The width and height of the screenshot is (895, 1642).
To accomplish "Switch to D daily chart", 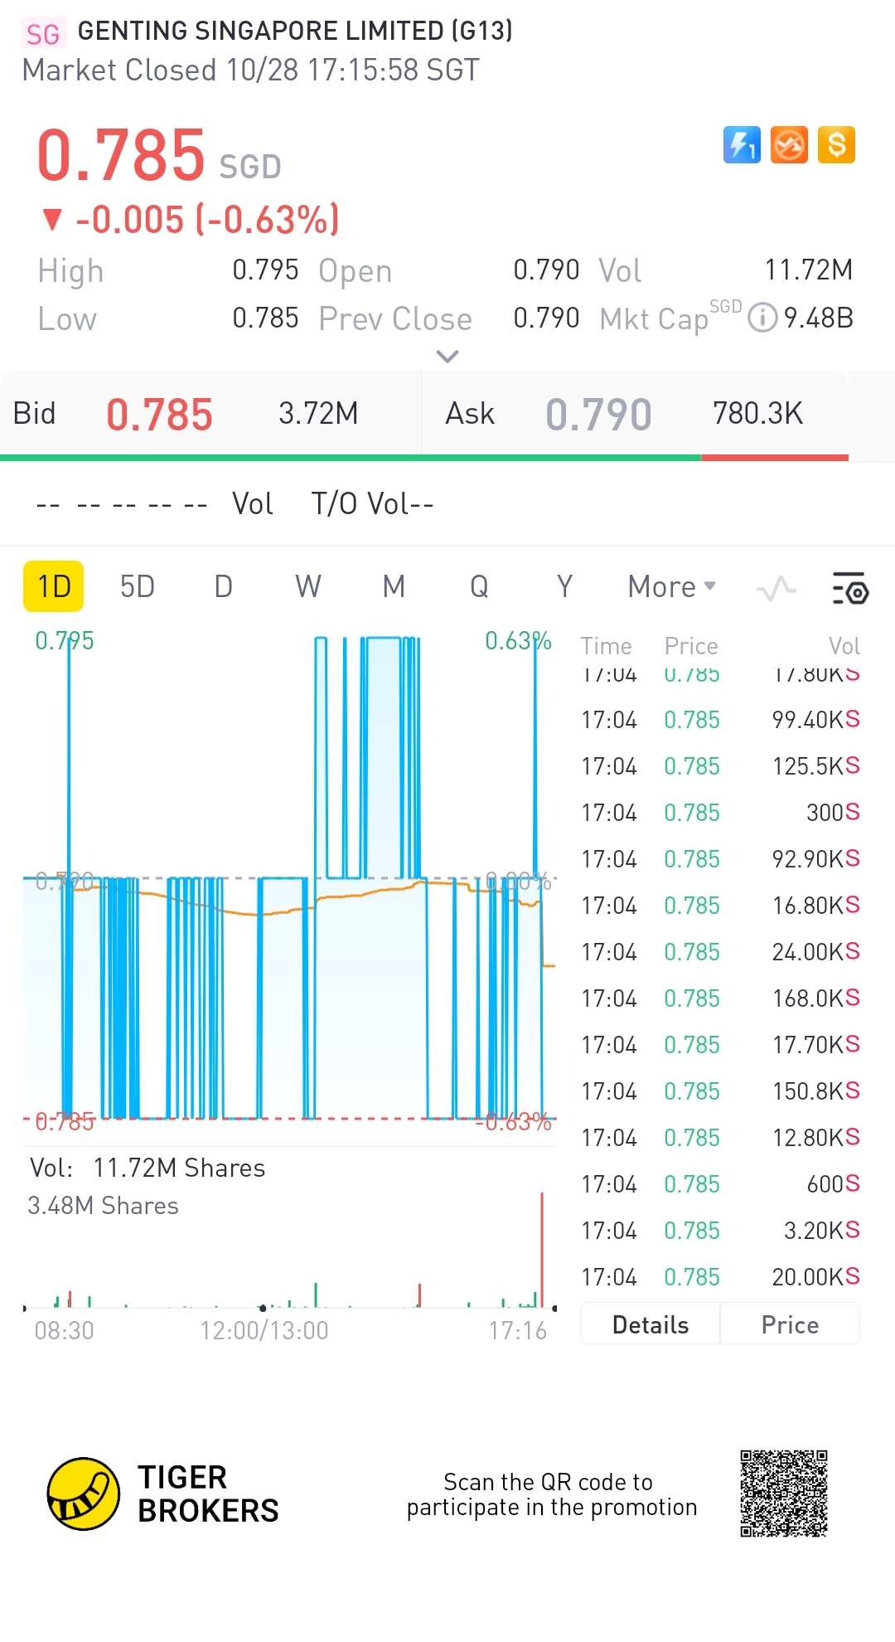I will pyautogui.click(x=224, y=586).
